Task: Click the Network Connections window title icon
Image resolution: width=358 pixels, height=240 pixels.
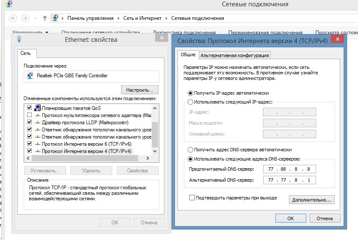Action: 8,4
